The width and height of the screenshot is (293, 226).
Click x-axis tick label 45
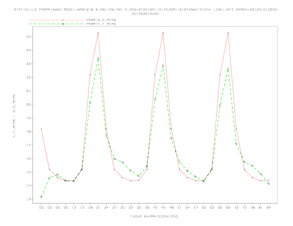coord(163,208)
